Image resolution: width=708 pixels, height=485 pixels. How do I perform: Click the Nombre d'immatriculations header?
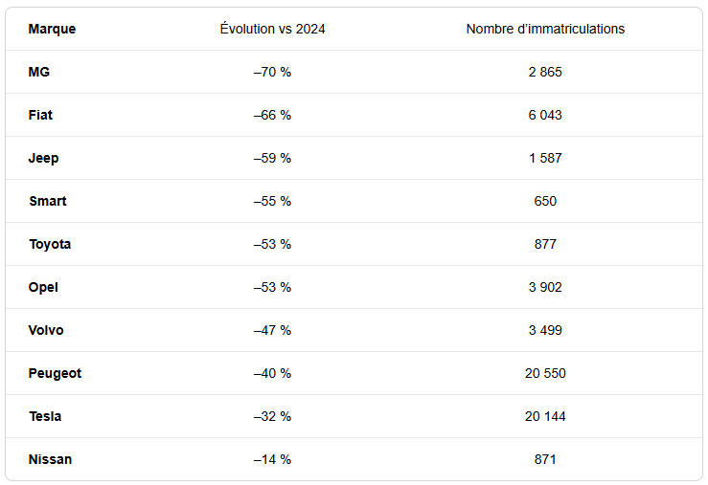pyautogui.click(x=545, y=29)
